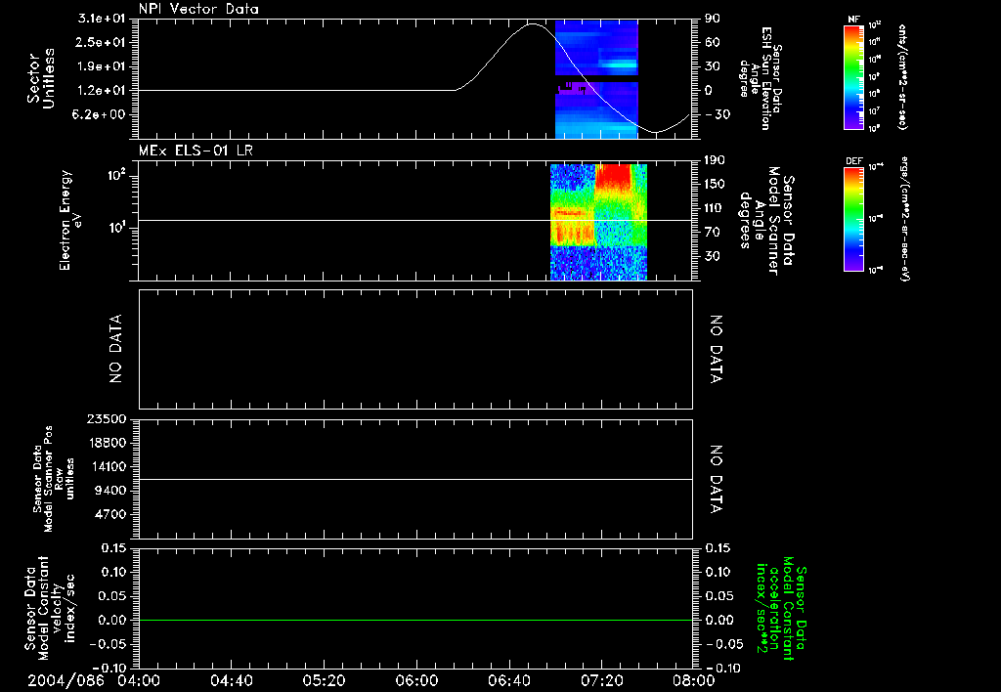Select the "MEx ELS-01 LR" panel title
This screenshot has height=692, width=1001.
(196, 151)
